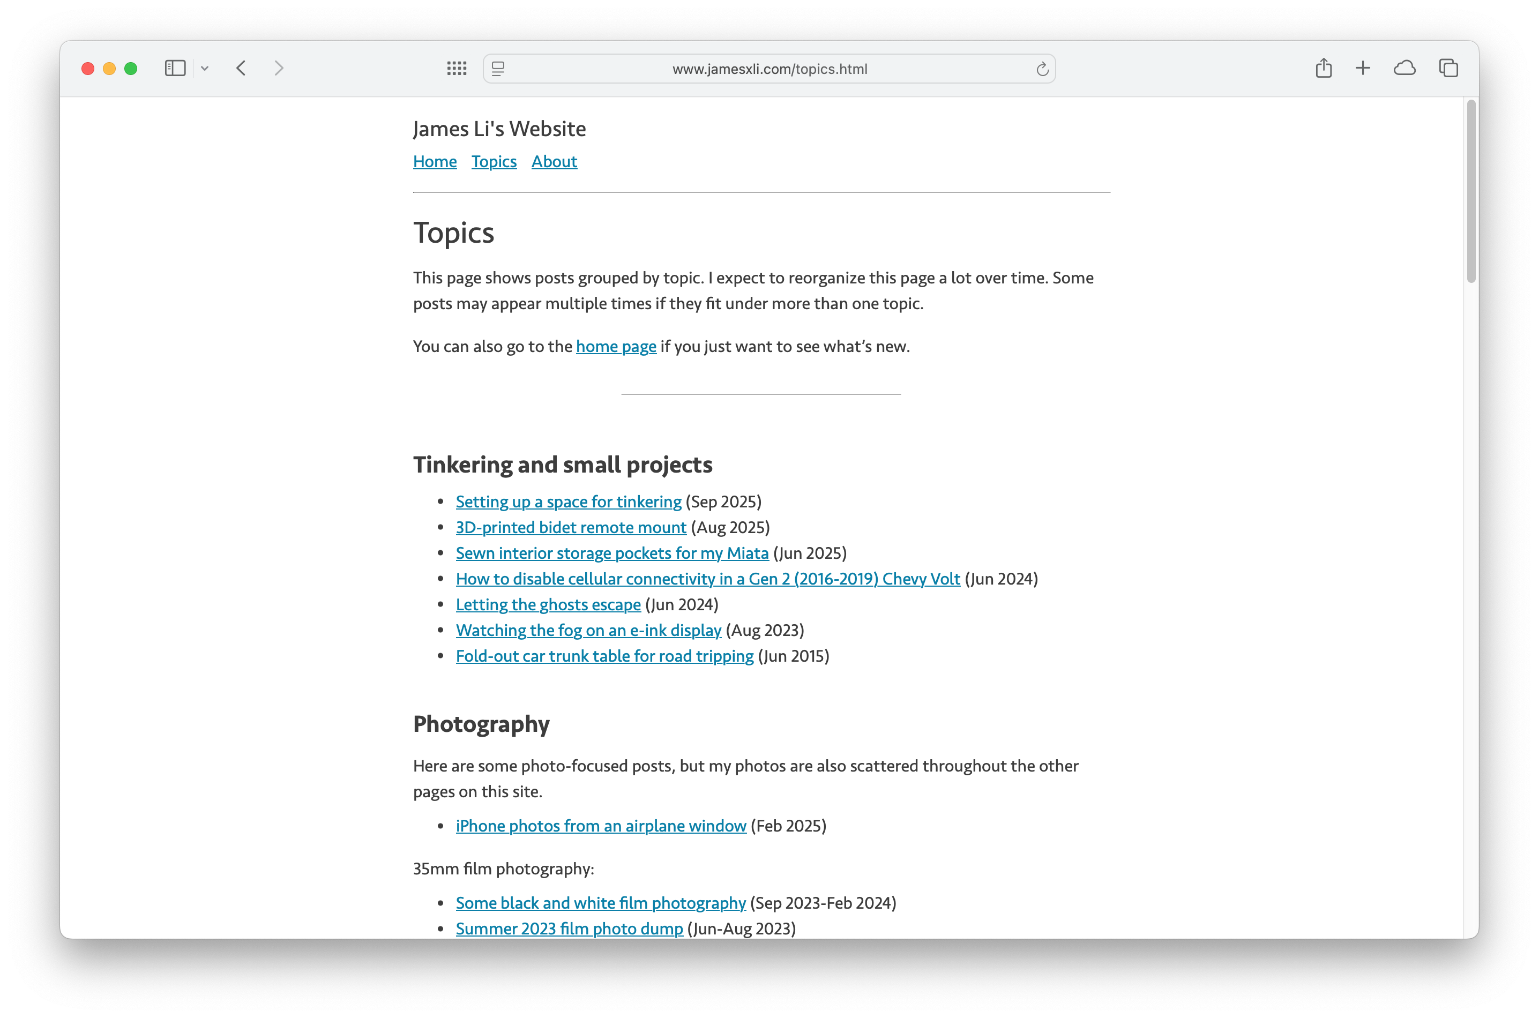This screenshot has width=1539, height=1018.
Task: Open the sidebar tab group dropdown chevron
Action: tap(205, 68)
